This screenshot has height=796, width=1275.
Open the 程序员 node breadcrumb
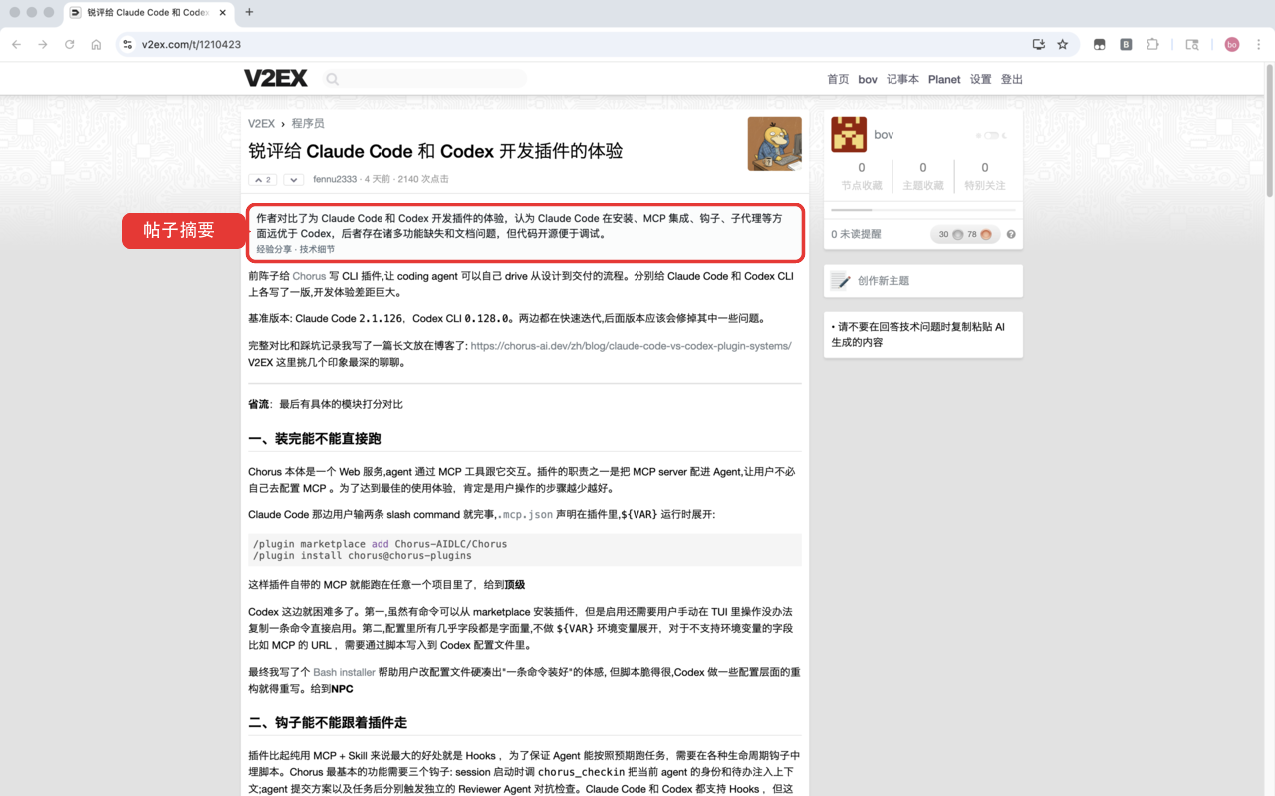coord(308,124)
